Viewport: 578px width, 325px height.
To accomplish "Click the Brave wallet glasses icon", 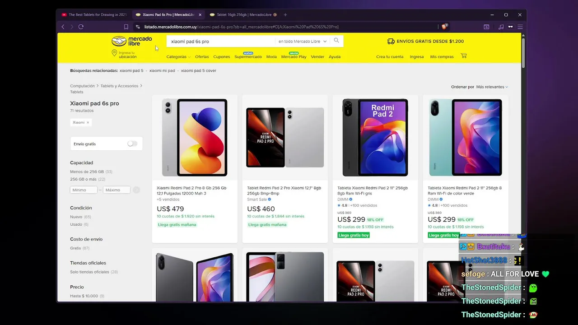I will pos(511,27).
